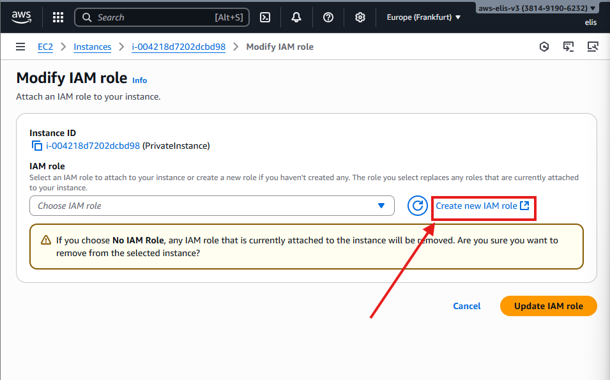The width and height of the screenshot is (610, 380).
Task: Navigate to Instances breadcrumb
Action: 92,47
